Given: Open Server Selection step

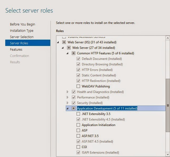Looking at the screenshot, I should tap(22, 37).
